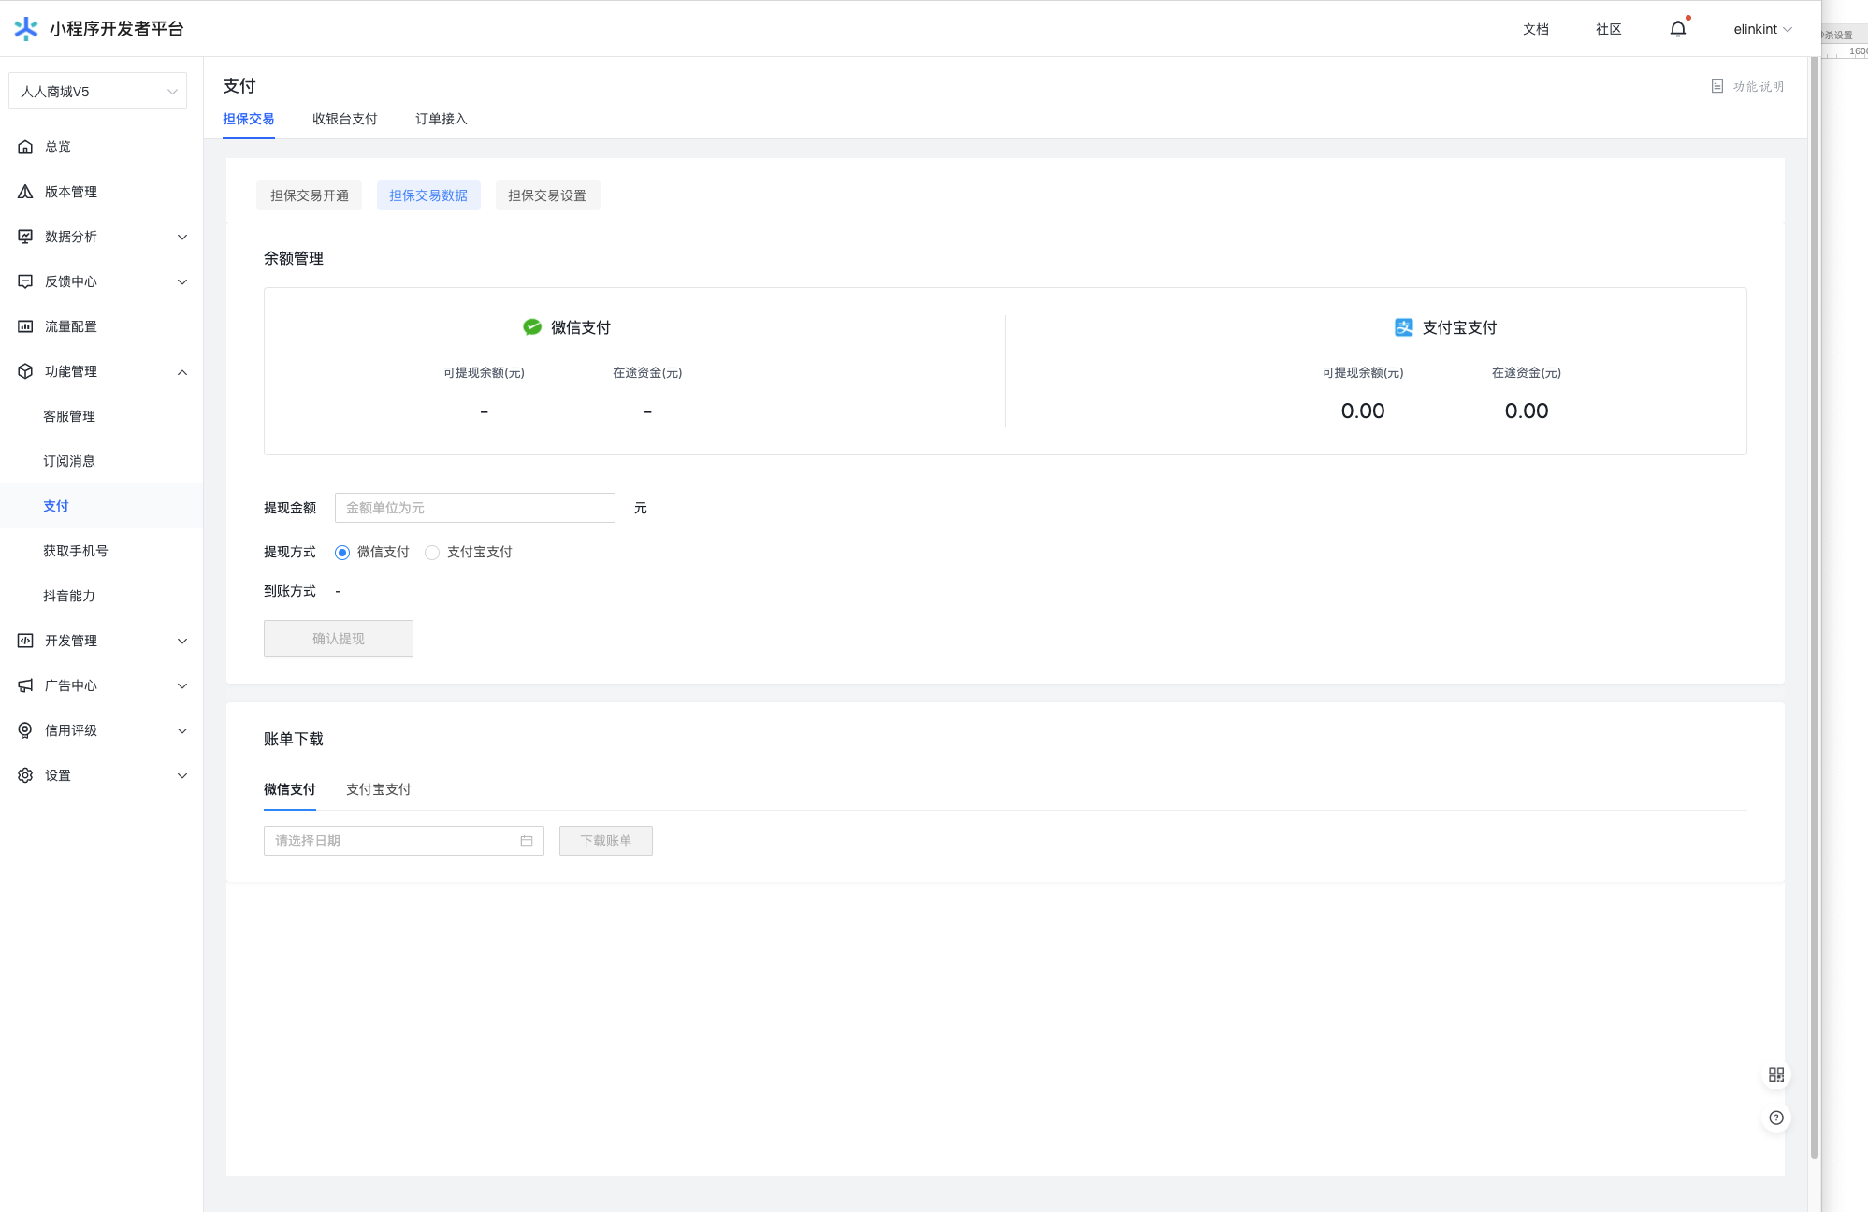Collapse the 功能管理 sidebar section
The width and height of the screenshot is (1868, 1212).
(182, 371)
